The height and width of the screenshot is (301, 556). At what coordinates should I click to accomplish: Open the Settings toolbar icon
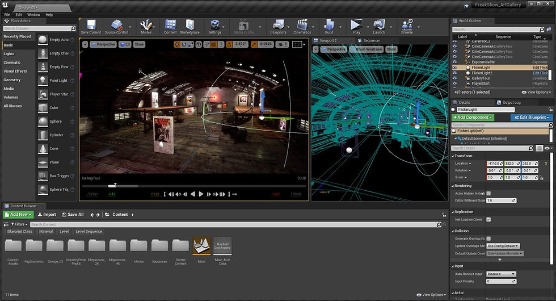pos(214,27)
